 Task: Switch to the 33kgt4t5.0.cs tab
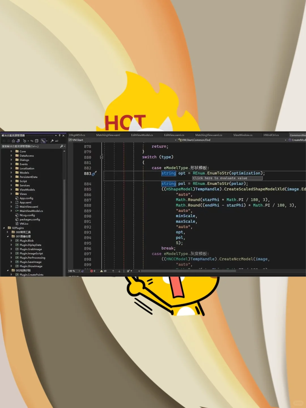coord(77,135)
